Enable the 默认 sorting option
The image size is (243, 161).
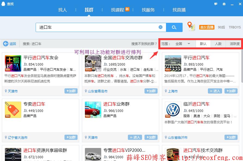tap(204, 43)
